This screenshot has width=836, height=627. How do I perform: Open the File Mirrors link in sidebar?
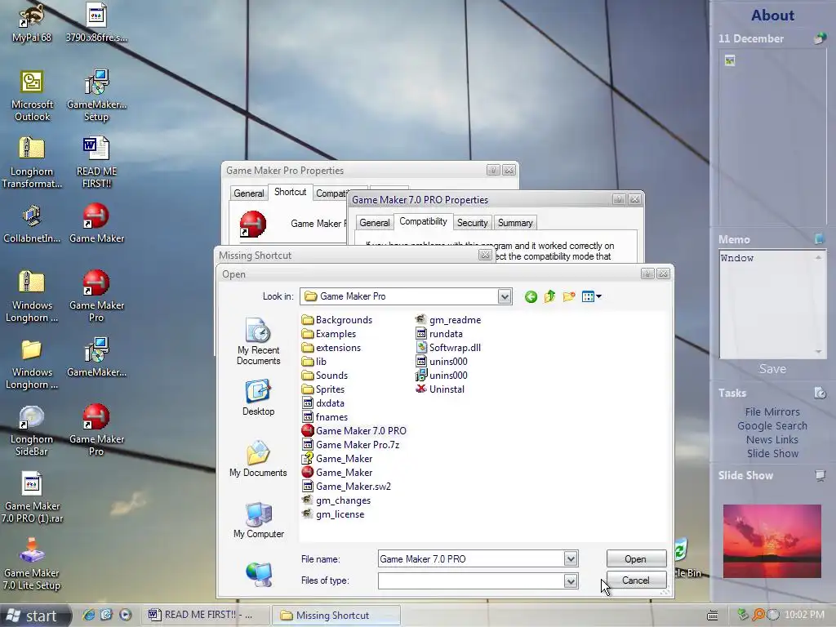(x=772, y=412)
